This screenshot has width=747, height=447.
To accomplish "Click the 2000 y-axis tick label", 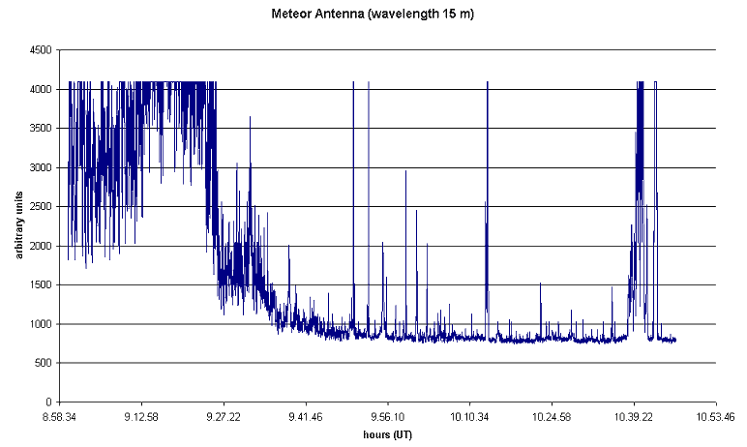I will 41,246.
